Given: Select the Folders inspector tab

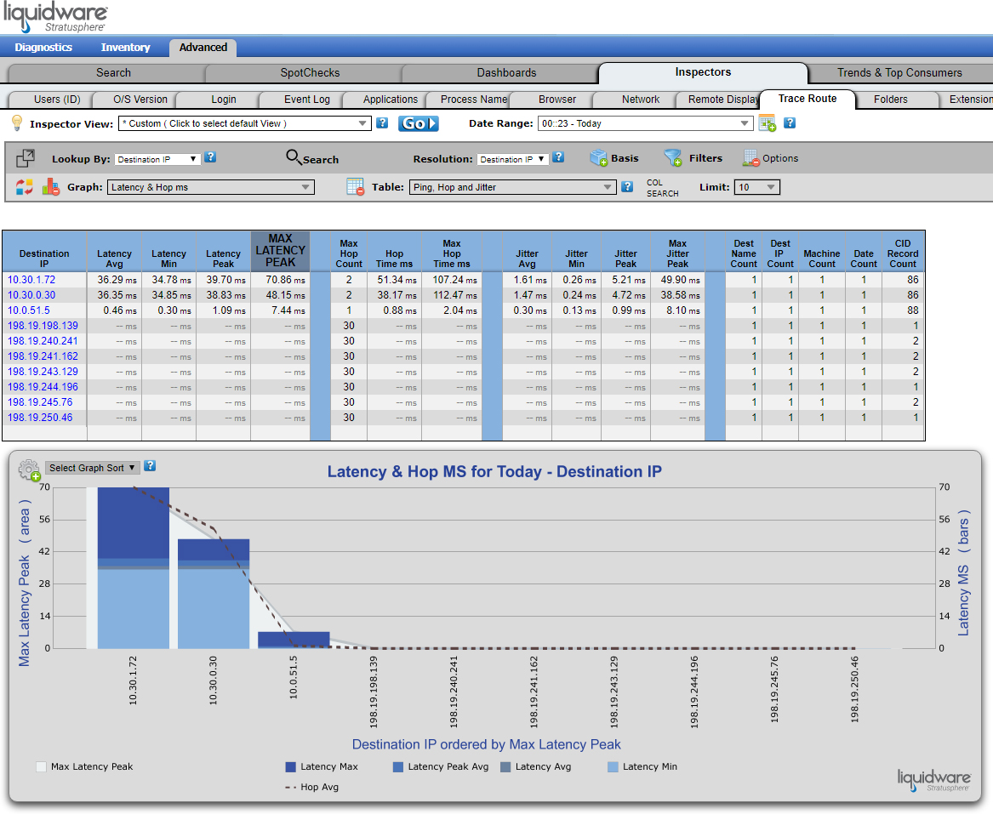Looking at the screenshot, I should tap(890, 100).
